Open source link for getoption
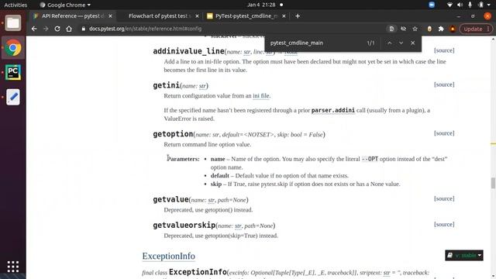496x279 pixels. (x=444, y=133)
